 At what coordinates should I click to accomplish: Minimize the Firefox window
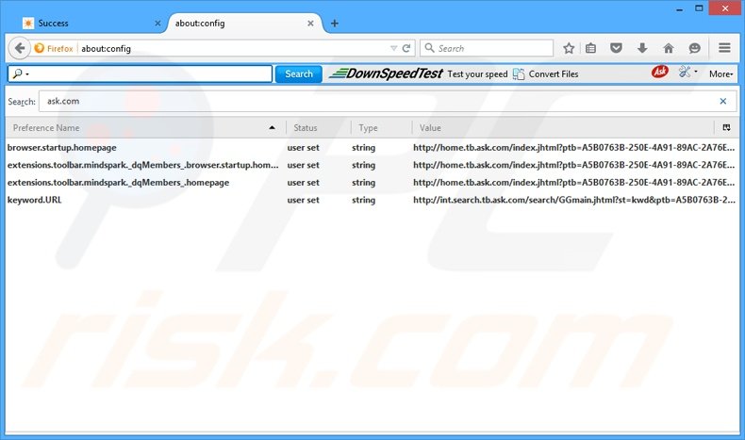(679, 9)
